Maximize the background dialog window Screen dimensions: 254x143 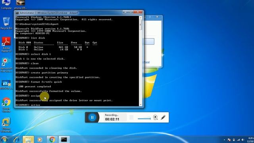pyautogui.click(x=150, y=17)
